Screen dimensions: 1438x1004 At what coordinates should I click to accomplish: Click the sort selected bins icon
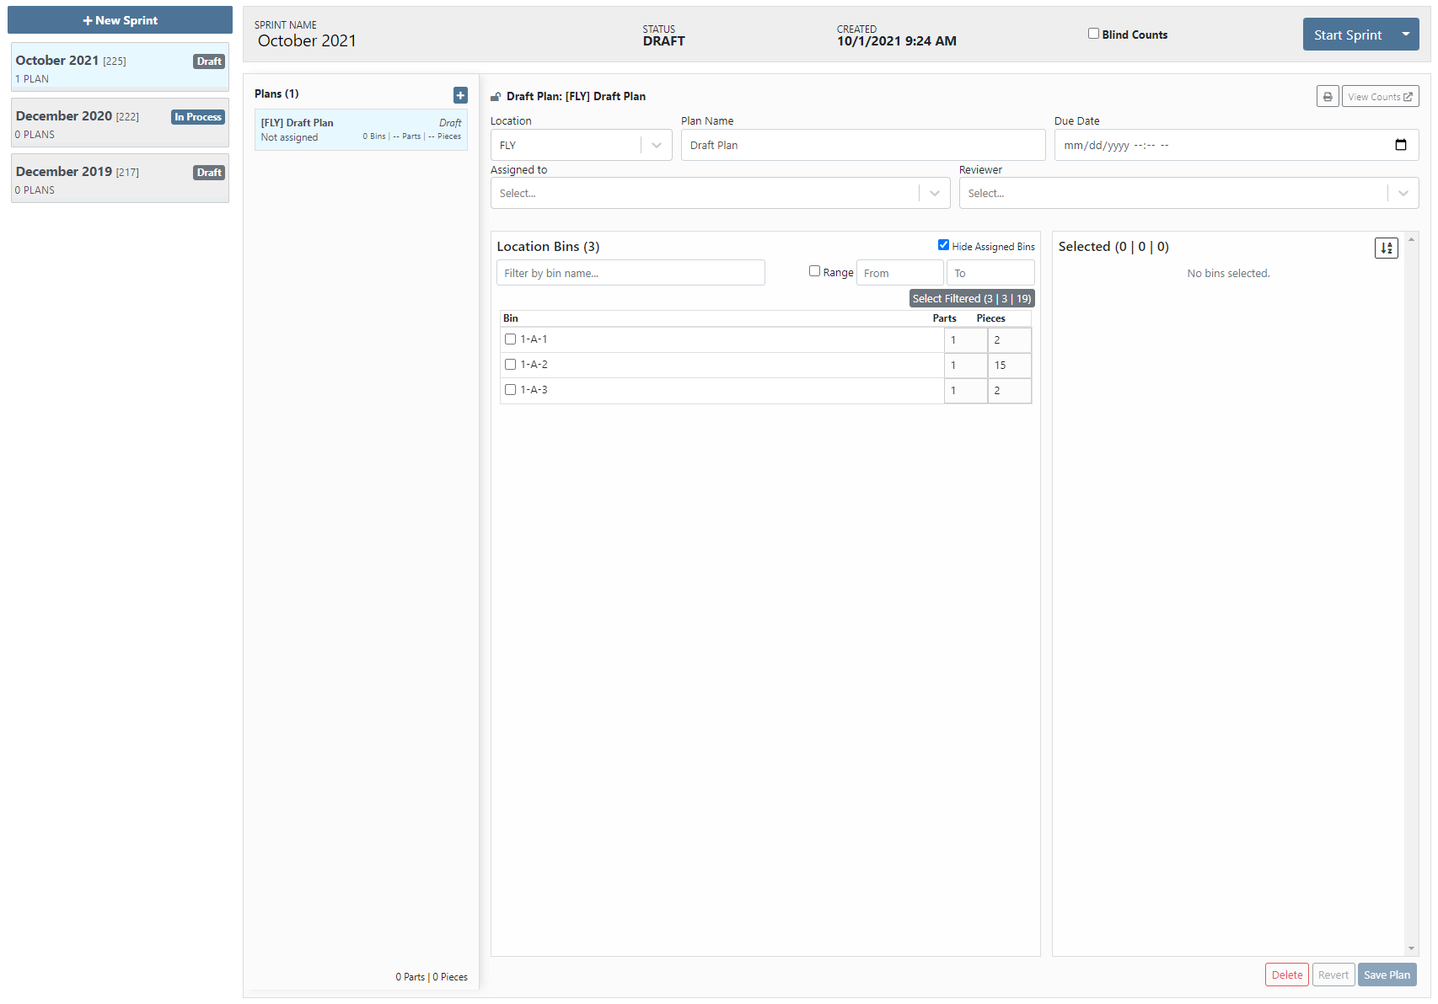(x=1387, y=248)
